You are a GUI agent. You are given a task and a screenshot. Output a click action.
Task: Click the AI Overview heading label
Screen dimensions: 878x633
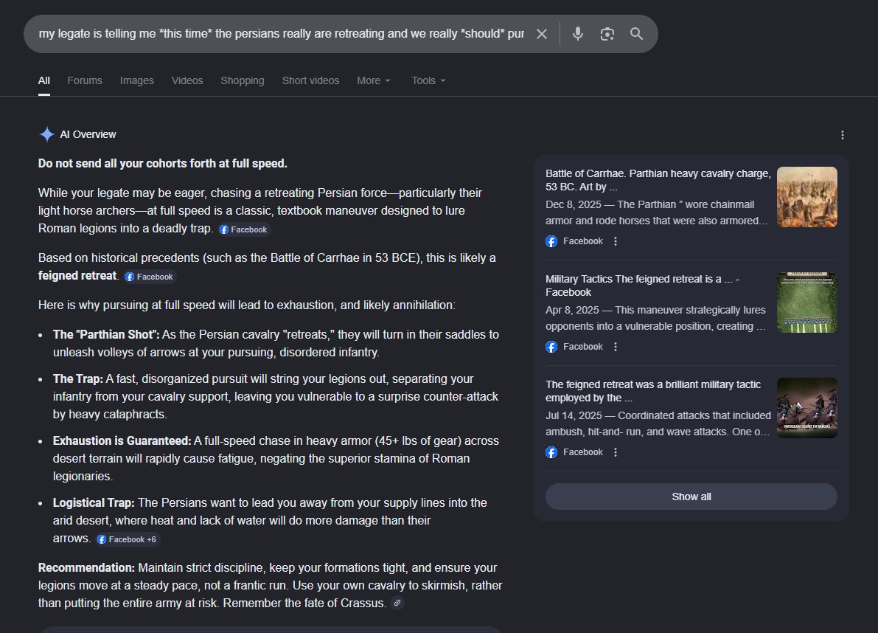pos(88,134)
